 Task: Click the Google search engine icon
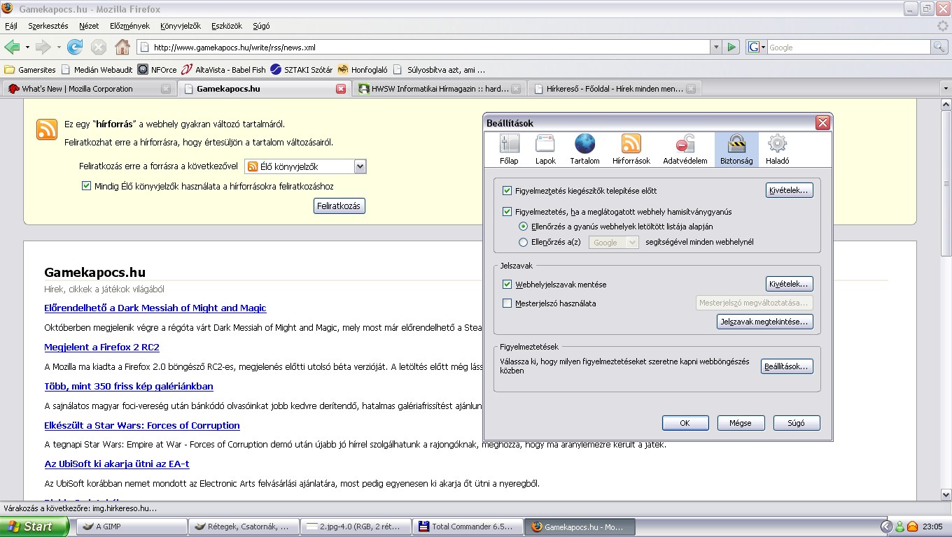pyautogui.click(x=754, y=47)
